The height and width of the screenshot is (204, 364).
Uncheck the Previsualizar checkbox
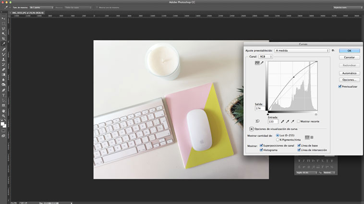pyautogui.click(x=340, y=87)
